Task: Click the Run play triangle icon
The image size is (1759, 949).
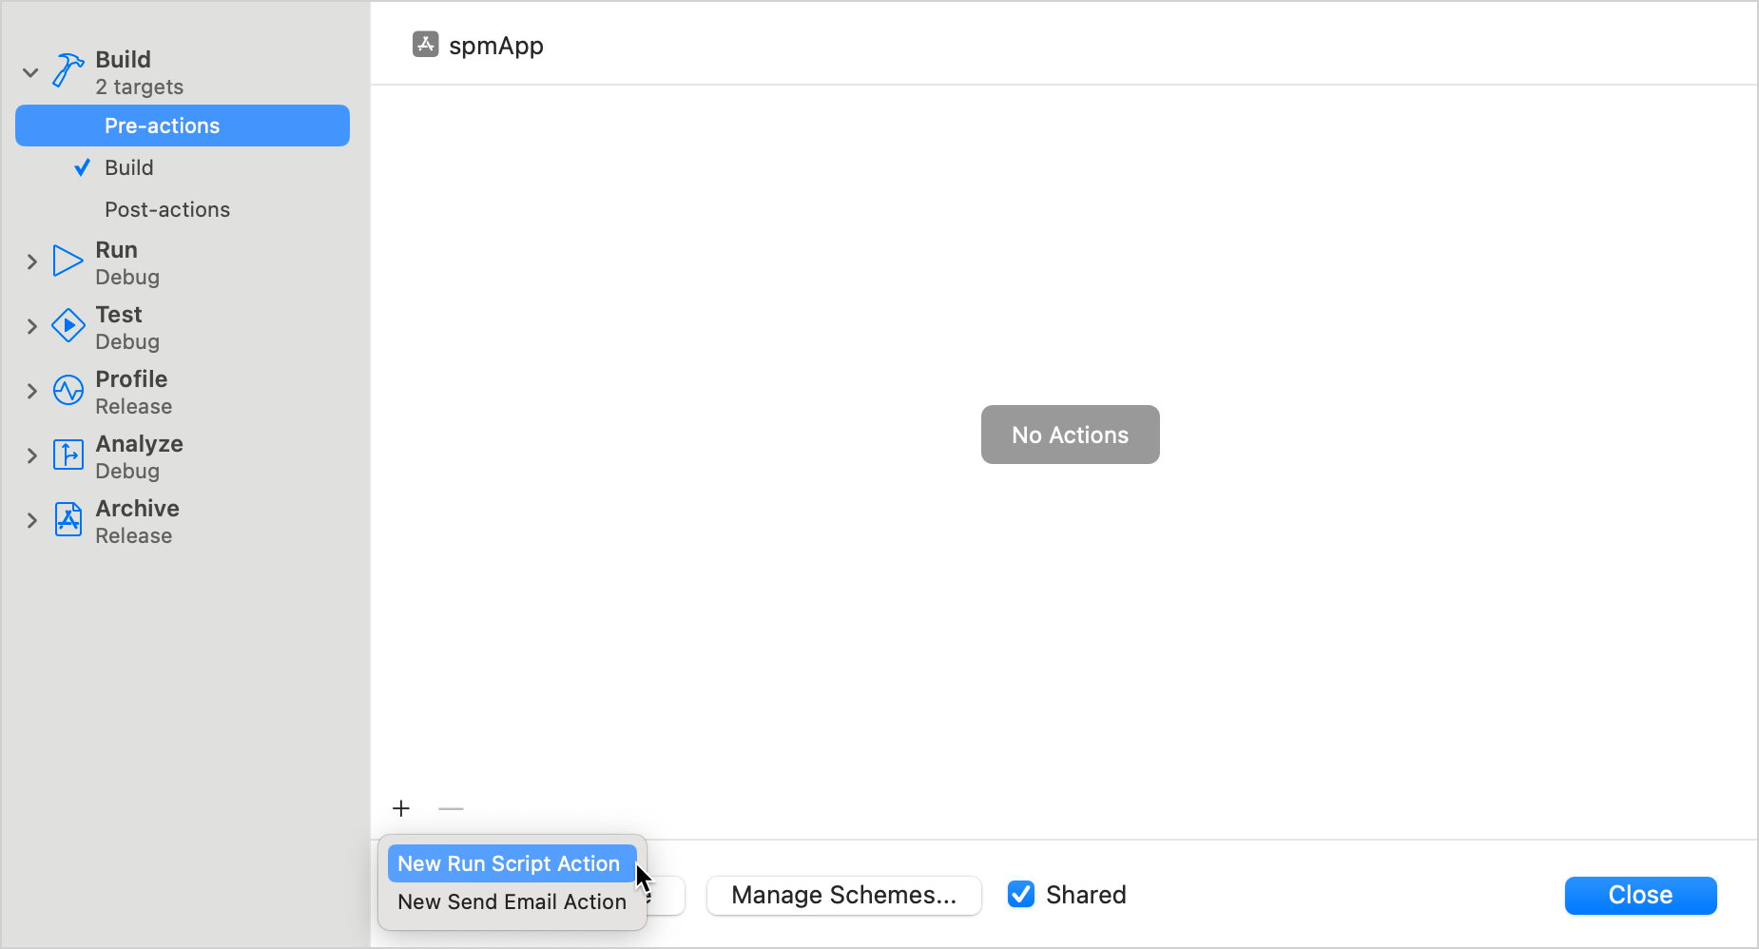Action: [x=68, y=261]
